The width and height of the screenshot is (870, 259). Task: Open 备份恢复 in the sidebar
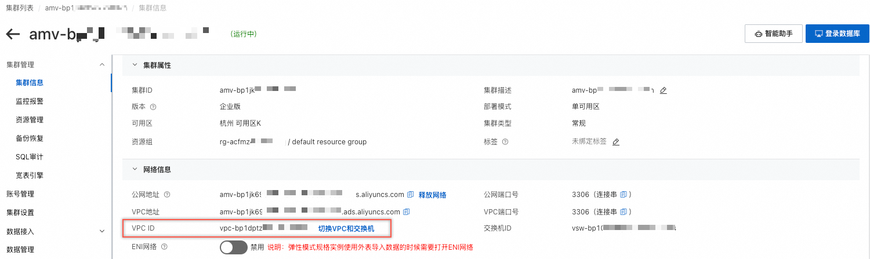tap(30, 138)
